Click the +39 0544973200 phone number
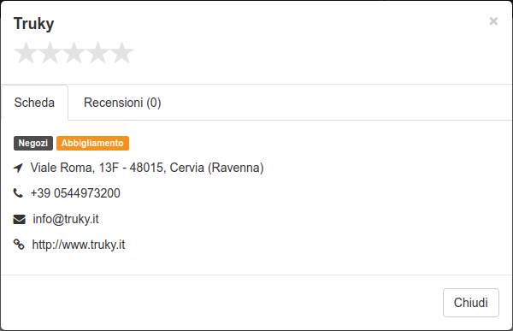 75,193
